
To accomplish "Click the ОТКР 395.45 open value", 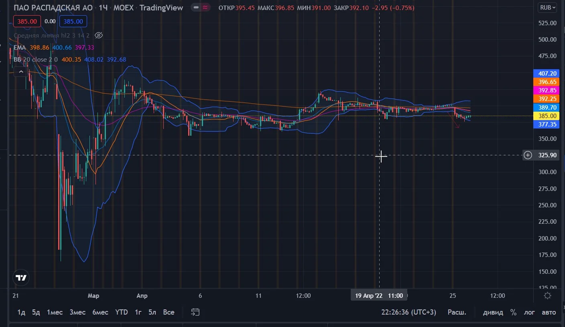I will [x=237, y=8].
